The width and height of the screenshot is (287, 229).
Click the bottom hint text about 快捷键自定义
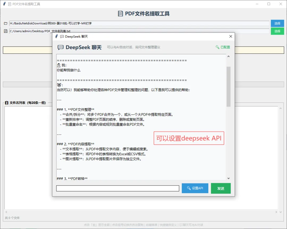(168, 225)
